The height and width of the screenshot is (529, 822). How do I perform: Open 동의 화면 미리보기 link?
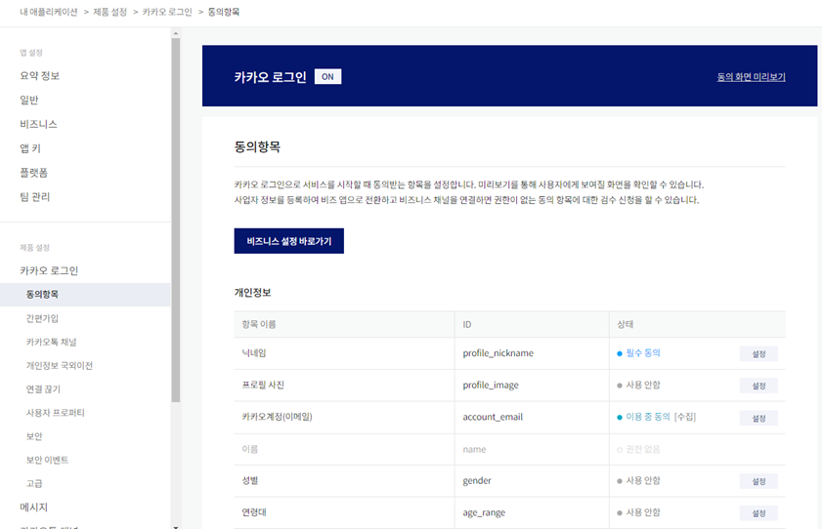point(752,77)
